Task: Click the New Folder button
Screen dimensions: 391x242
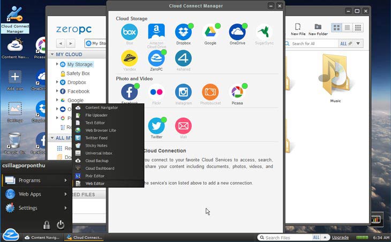Action: point(318,29)
